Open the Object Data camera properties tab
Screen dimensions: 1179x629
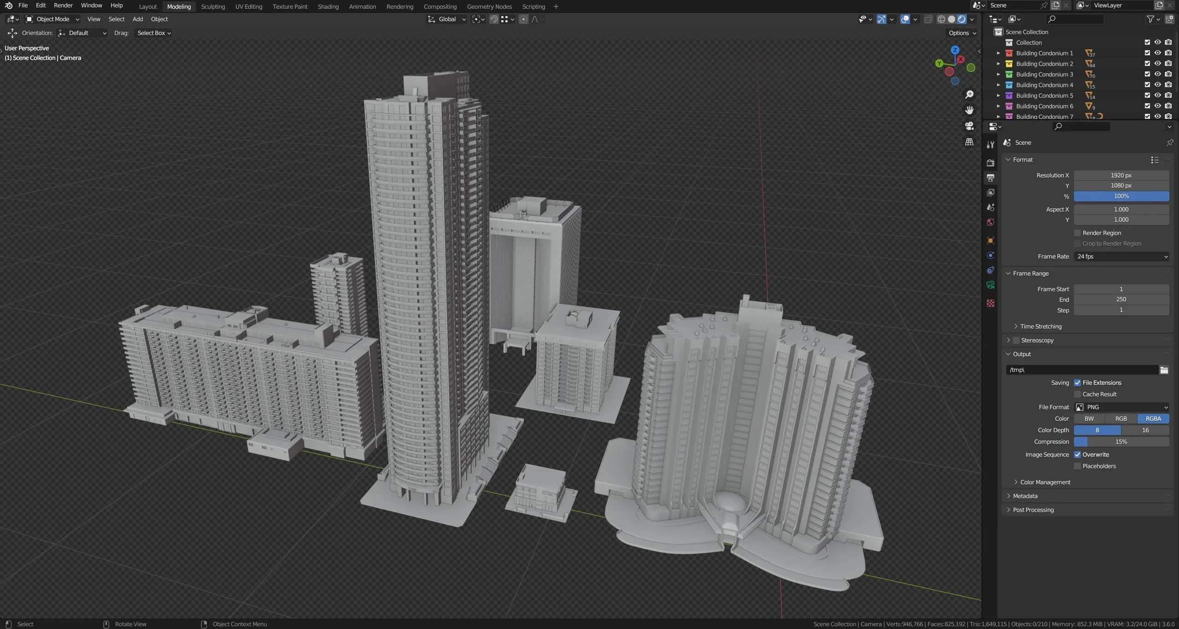(990, 285)
